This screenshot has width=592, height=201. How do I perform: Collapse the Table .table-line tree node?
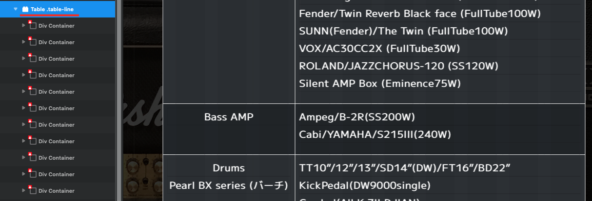pos(16,9)
